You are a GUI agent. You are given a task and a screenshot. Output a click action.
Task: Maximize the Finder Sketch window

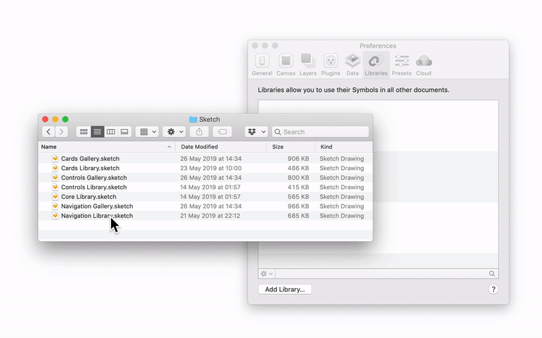coord(65,120)
